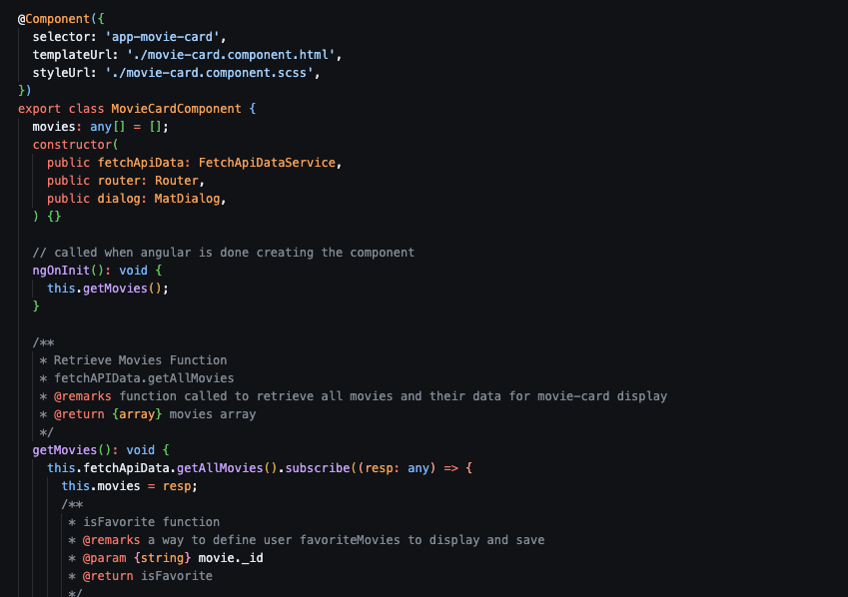
Task: Click the FetchApiDataService type reference
Action: (x=267, y=163)
